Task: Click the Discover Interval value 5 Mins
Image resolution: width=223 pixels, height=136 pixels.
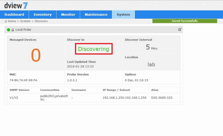Action: pyautogui.click(x=152, y=47)
